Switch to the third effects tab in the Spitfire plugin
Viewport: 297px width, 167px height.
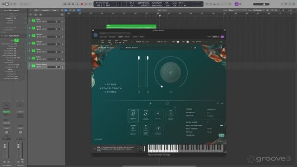[167, 103]
